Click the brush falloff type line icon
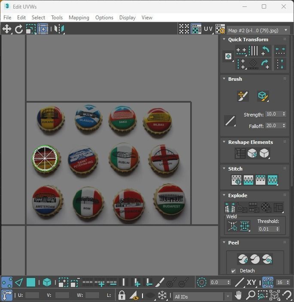Viewport: 294px width, 302px height. 230,121
